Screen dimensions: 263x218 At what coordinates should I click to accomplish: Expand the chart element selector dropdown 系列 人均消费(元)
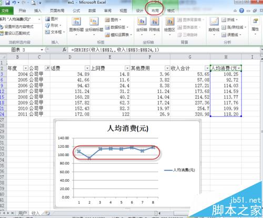pyautogui.click(x=39, y=19)
